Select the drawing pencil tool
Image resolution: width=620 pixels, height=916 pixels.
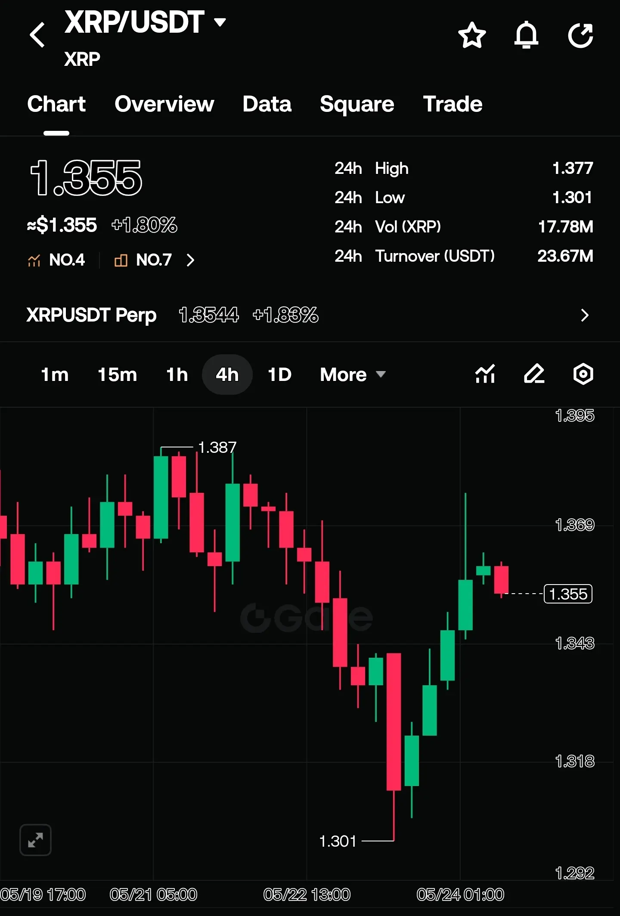[534, 374]
